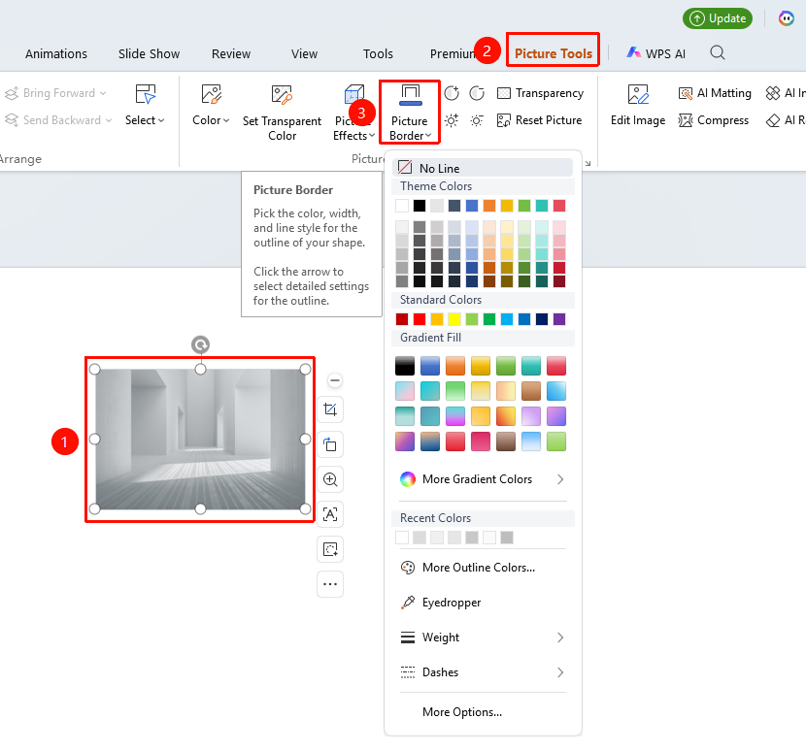Click the Transparency option

click(540, 93)
